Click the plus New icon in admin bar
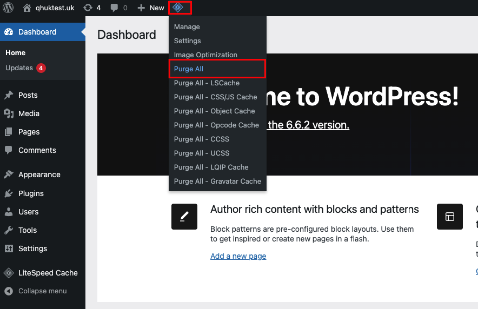 coord(141,8)
